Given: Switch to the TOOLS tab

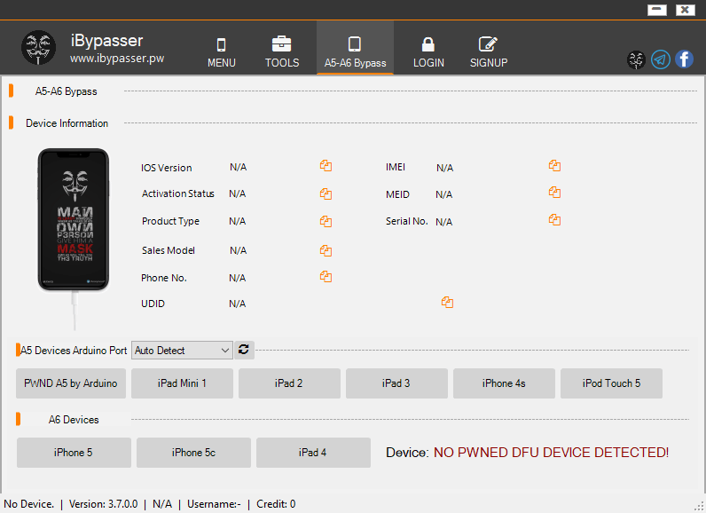Looking at the screenshot, I should [x=282, y=52].
